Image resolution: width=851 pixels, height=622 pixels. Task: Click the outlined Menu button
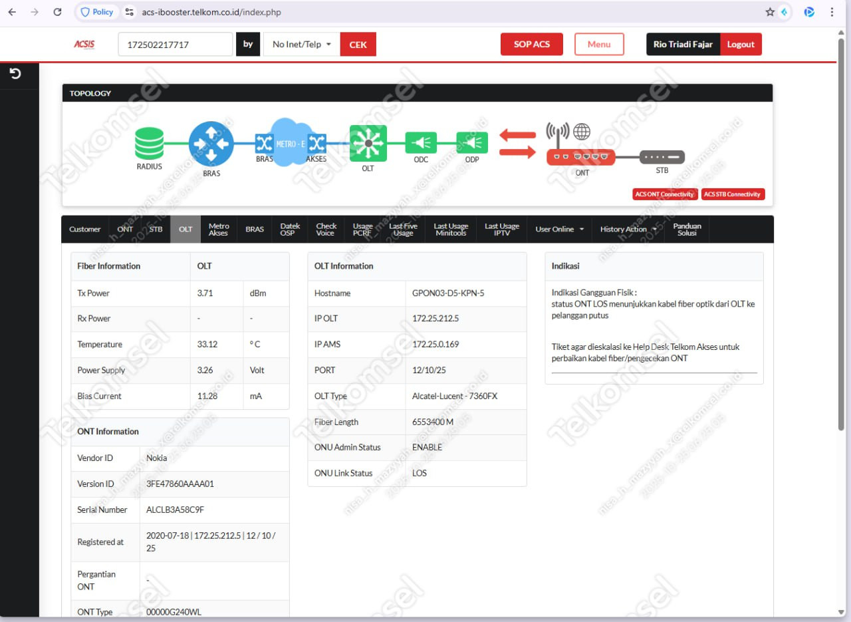tap(599, 45)
